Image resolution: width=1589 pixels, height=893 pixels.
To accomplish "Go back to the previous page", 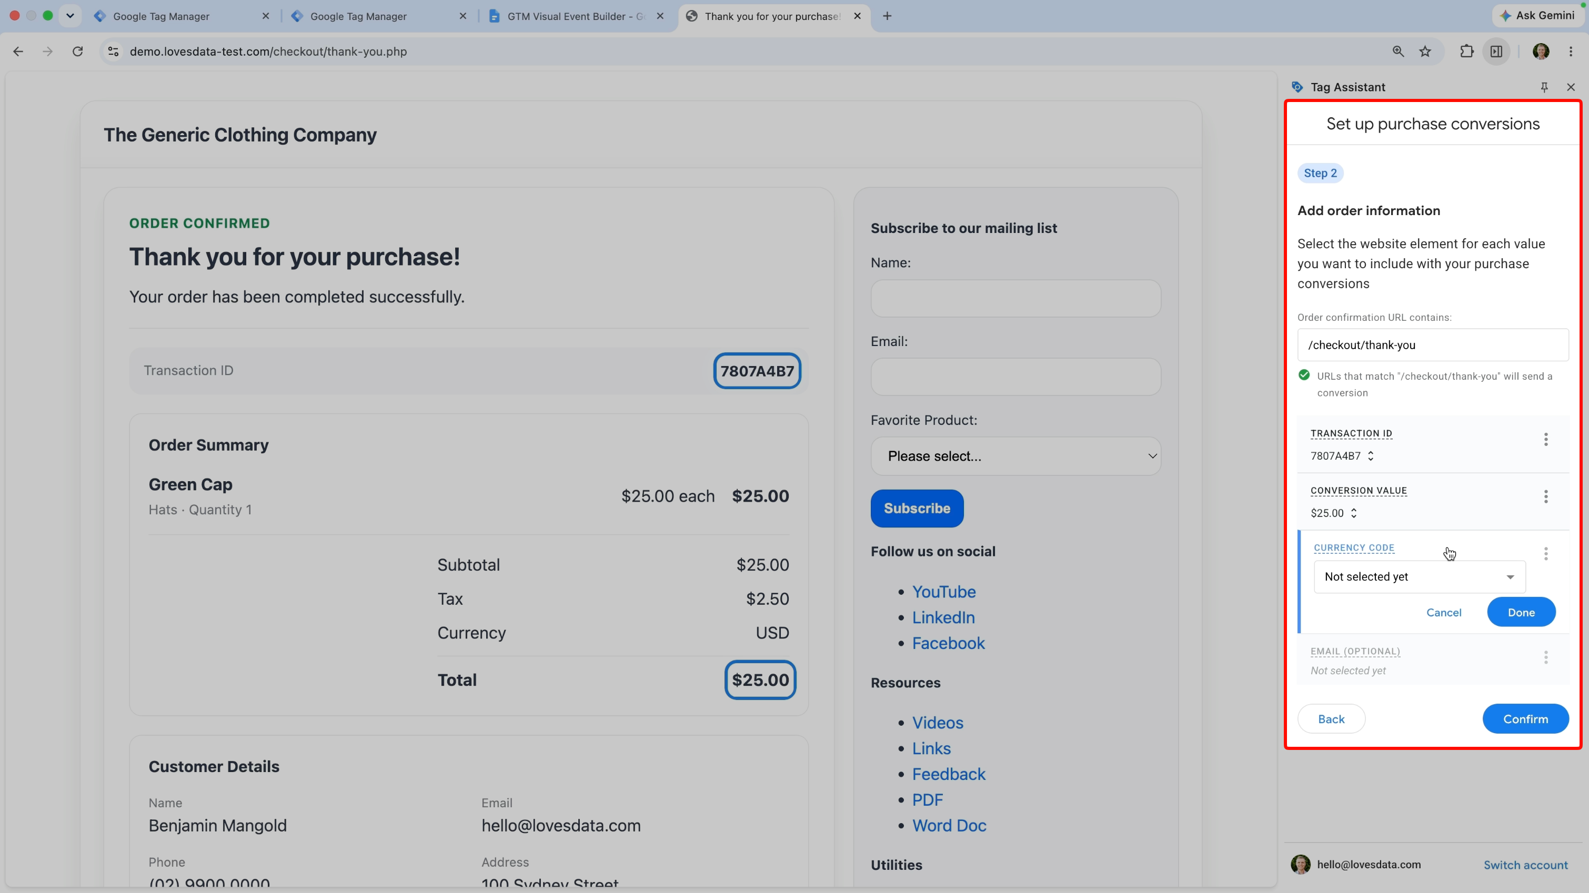I will pyautogui.click(x=18, y=51).
